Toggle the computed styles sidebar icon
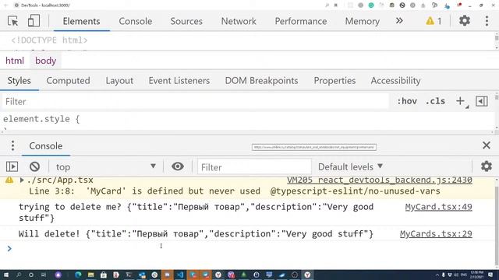Viewport: 499px width, 280px height. click(x=482, y=101)
